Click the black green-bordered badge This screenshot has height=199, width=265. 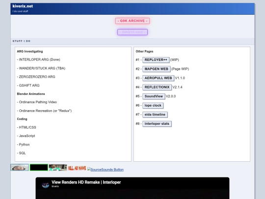(x=39, y=168)
